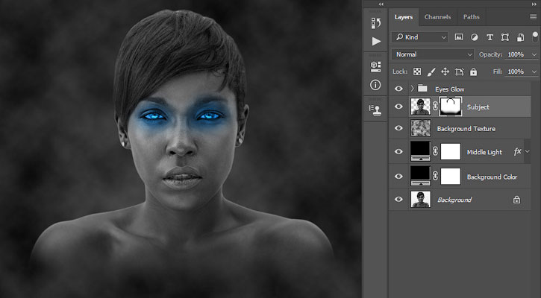Click lock icon on Background layer

click(516, 200)
